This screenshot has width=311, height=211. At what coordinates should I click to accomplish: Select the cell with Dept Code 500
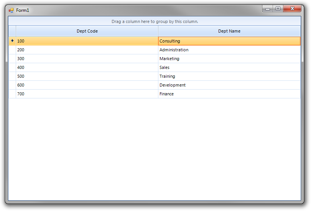point(87,76)
